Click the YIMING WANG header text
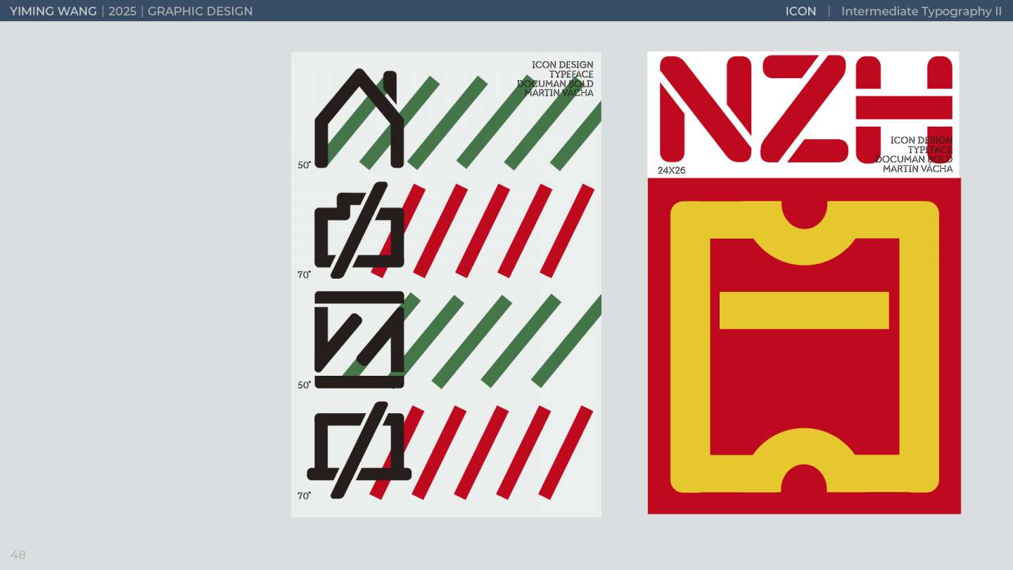Viewport: 1013px width, 570px height. (53, 11)
